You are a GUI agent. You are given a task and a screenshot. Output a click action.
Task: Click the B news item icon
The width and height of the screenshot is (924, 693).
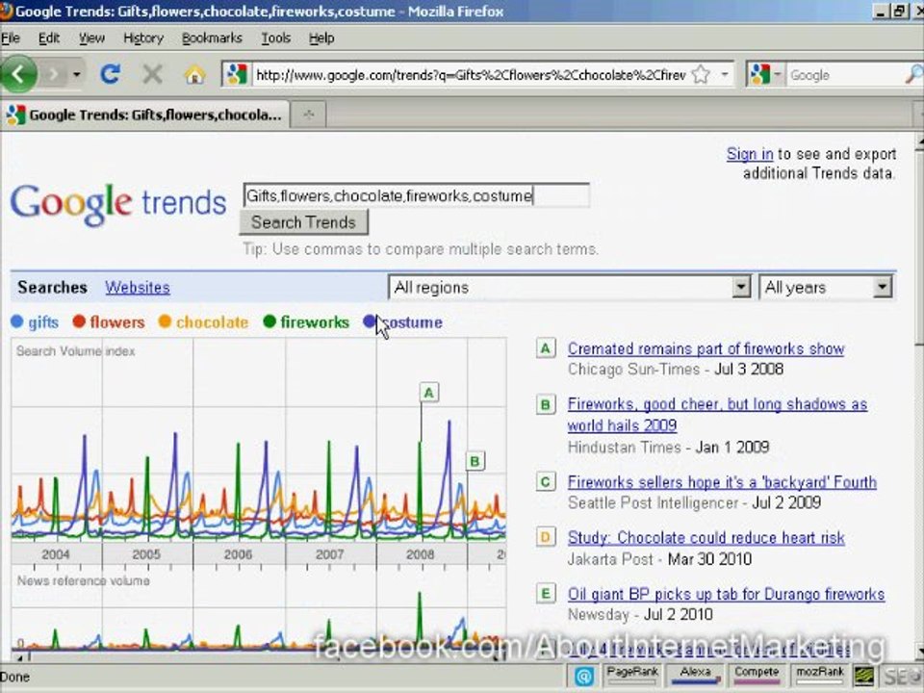click(x=546, y=404)
